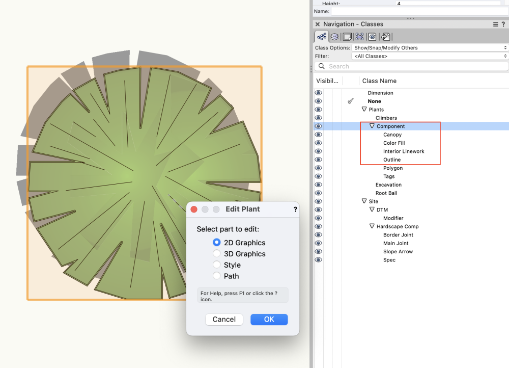
Task: Open the Saved Views icon
Action: 372,36
